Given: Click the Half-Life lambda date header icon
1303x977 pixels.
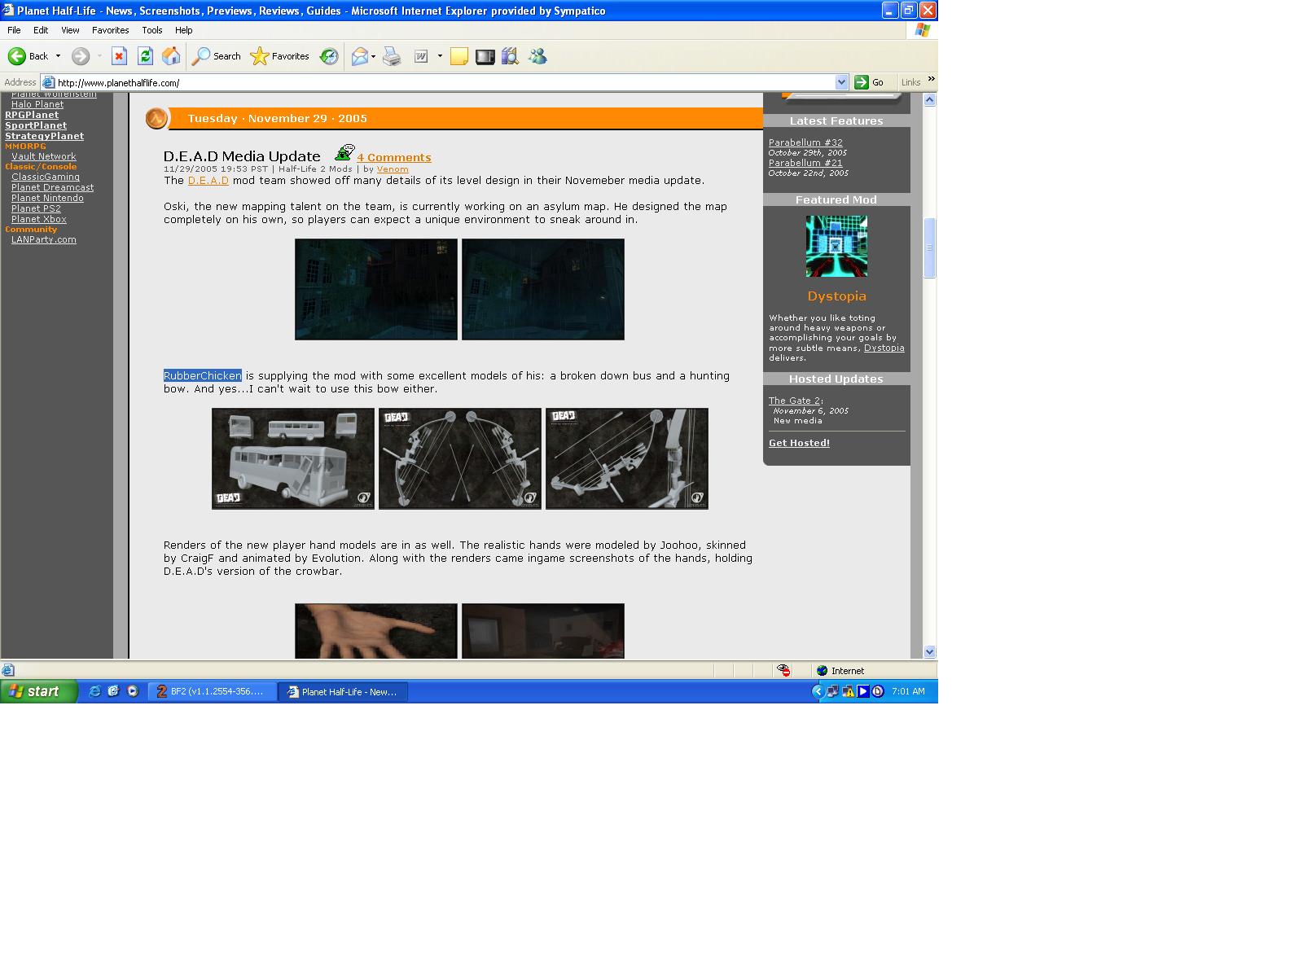Looking at the screenshot, I should click(x=156, y=119).
